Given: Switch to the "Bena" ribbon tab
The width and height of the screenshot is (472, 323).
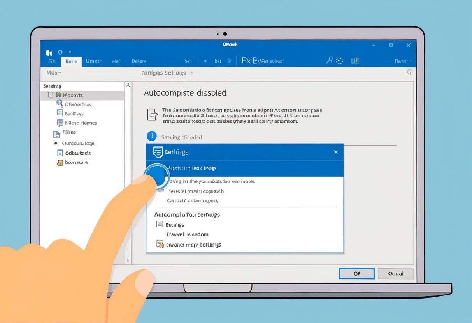Looking at the screenshot, I should (72, 61).
